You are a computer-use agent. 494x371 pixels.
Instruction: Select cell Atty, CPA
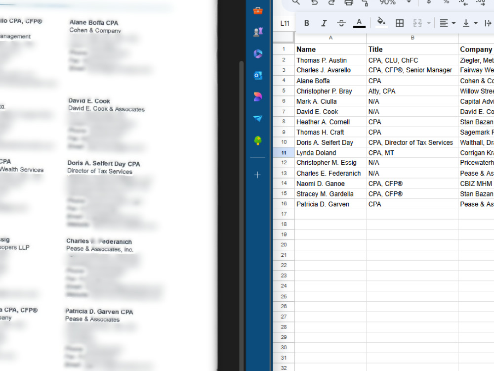click(x=412, y=91)
